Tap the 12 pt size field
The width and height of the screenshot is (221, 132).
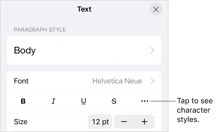point(100,122)
